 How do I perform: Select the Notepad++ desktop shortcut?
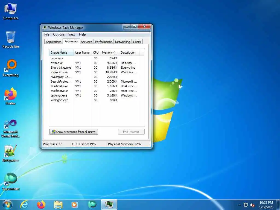[x=11, y=153]
